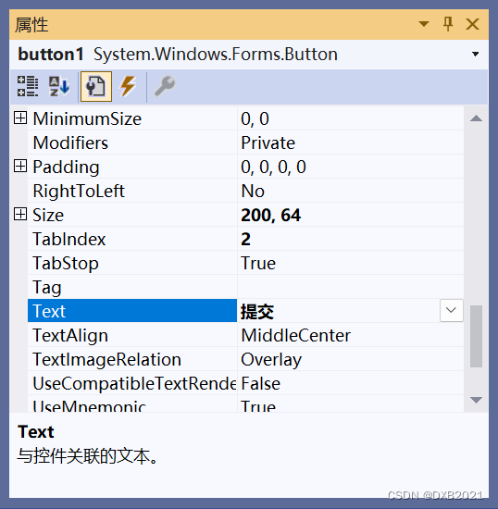Click the MinimumSize value 0, 0
The image size is (498, 509).
click(255, 118)
